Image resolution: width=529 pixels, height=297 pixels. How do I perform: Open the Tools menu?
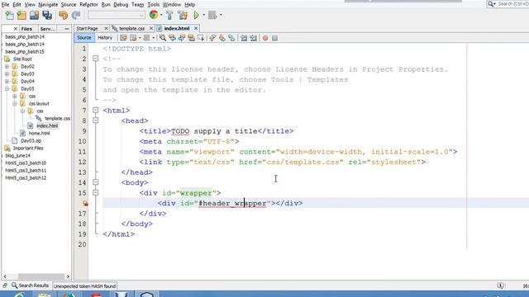153,5
